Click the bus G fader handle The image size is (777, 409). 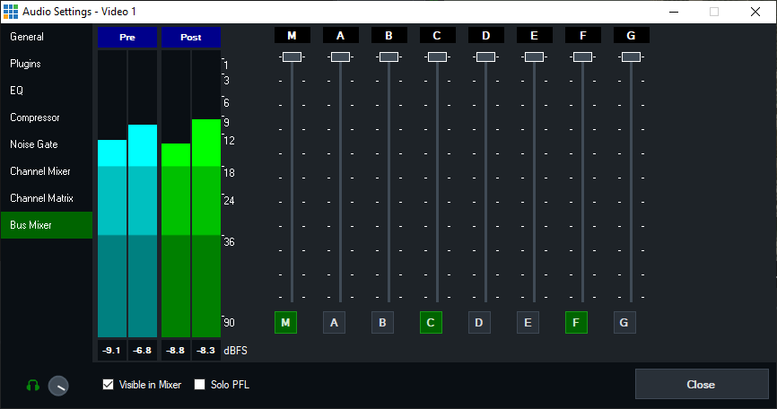631,57
